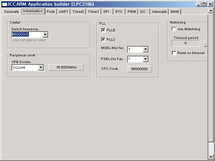Viewport: 215px width, 161px height.
Task: Minimize the Application builder window
Action: click(x=199, y=4)
